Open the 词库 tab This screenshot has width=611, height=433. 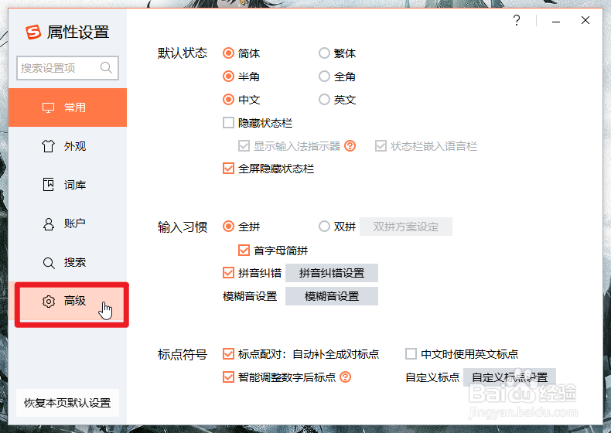pos(68,185)
